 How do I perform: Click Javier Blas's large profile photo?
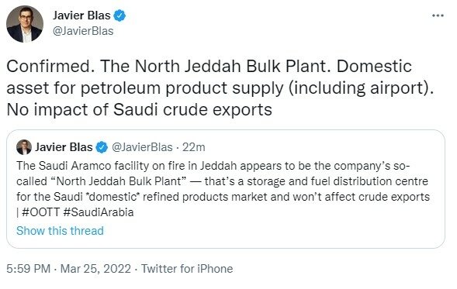[x=25, y=24]
